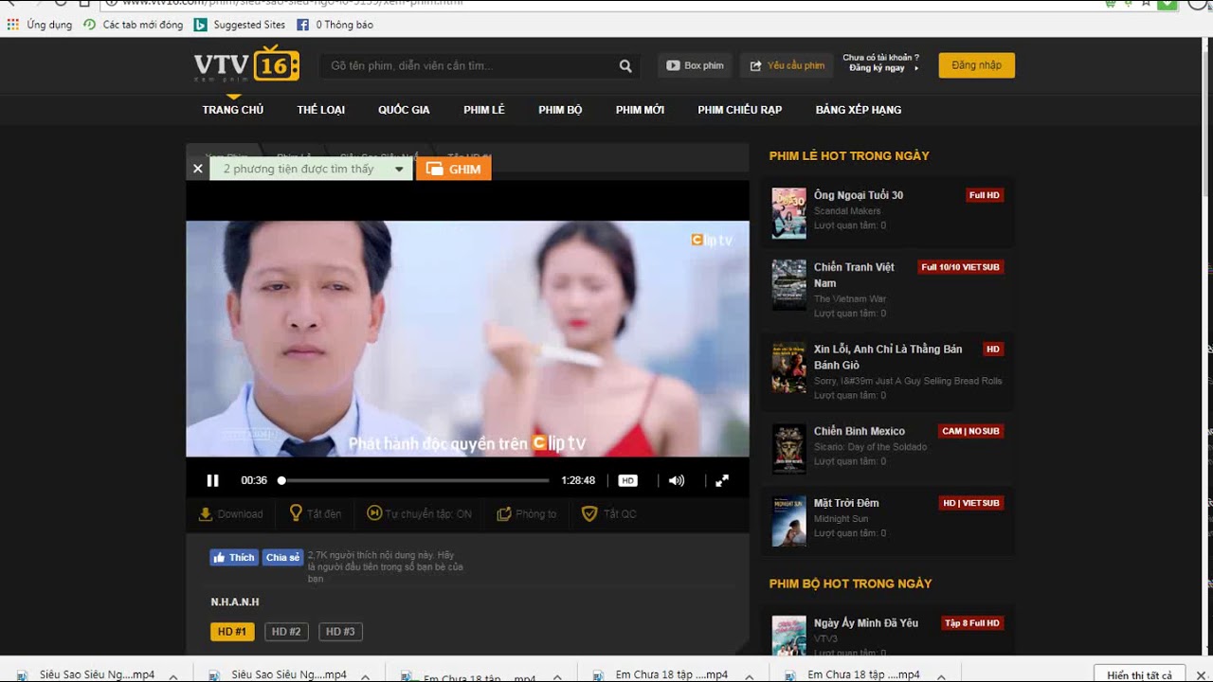Click Facebook Chia sẻ share button

point(282,557)
